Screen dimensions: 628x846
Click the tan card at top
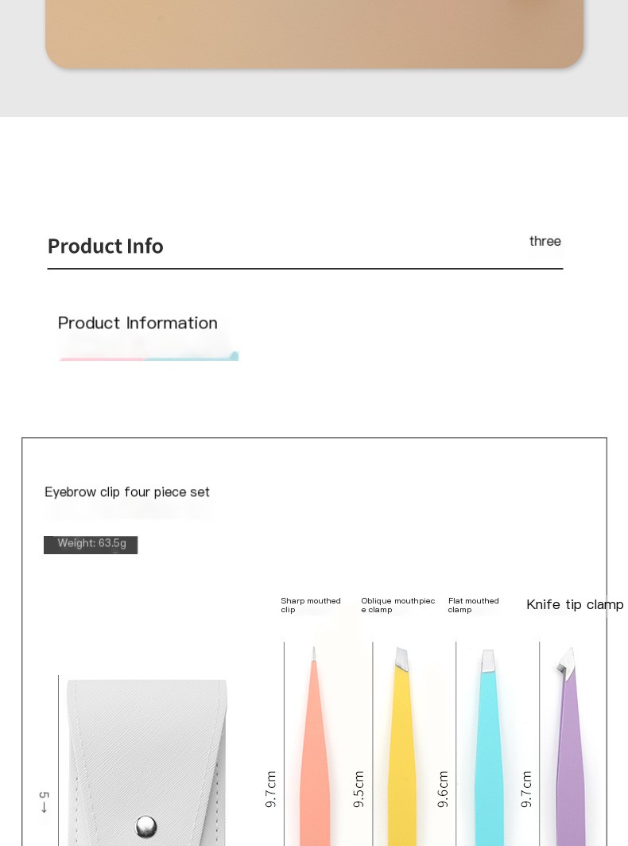click(314, 32)
